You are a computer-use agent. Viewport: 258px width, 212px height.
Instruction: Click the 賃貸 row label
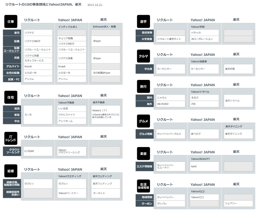pyautogui.click(x=12, y=109)
